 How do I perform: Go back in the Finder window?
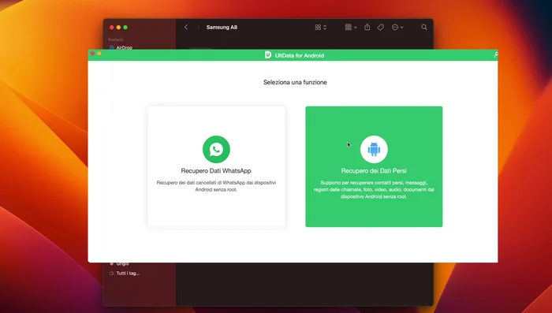[186, 27]
